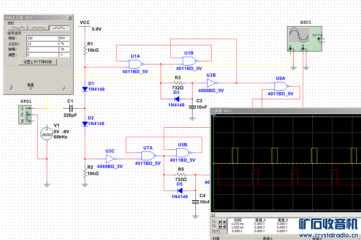Close the function generator XFG1 panel

click(69, 18)
